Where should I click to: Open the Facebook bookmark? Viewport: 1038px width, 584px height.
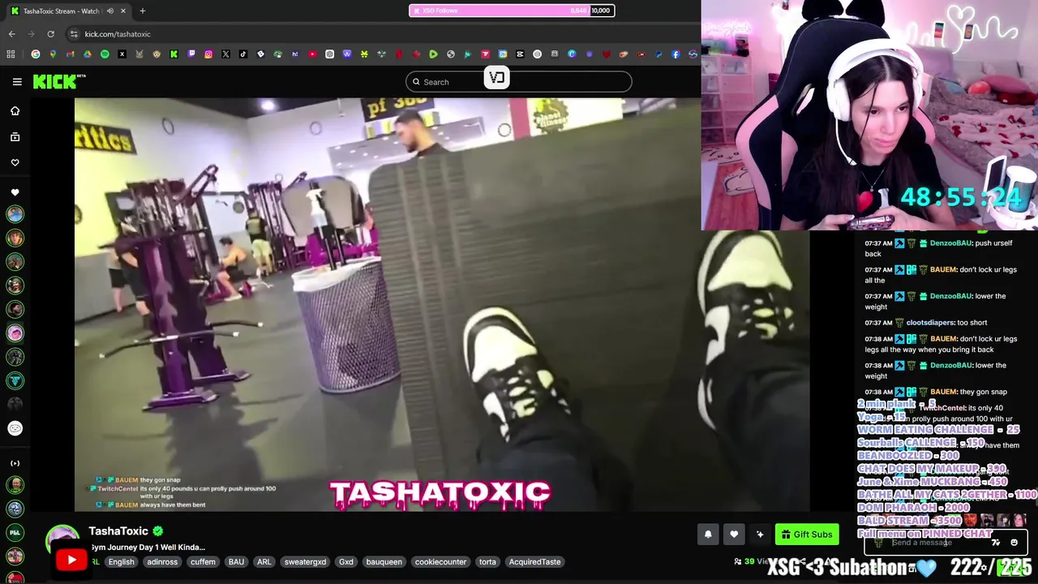[x=676, y=54]
